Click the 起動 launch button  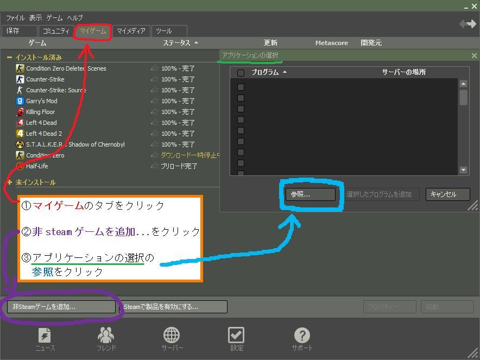click(x=447, y=307)
